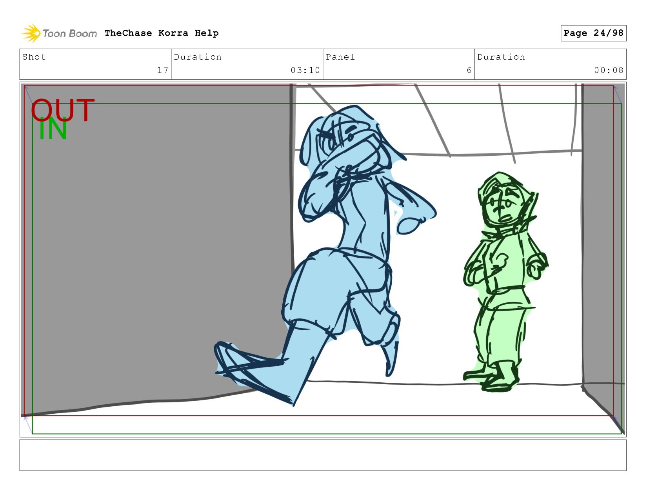Click the shot duration value '03:10'
This screenshot has height=500, width=647.
(305, 70)
